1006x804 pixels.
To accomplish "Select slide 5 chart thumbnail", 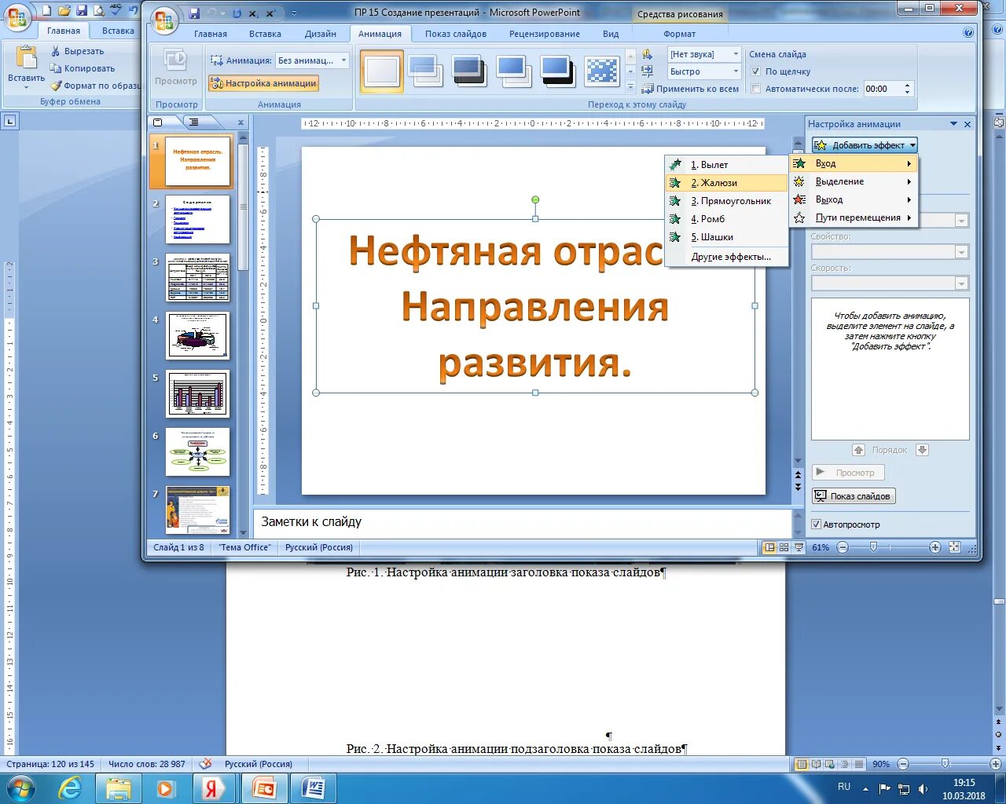I will (x=197, y=394).
